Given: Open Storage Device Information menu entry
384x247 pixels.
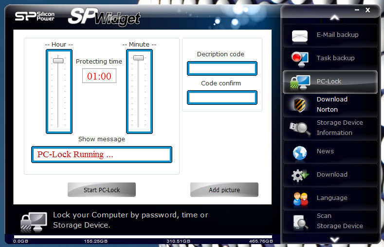Looking at the screenshot, I should pos(330,129).
